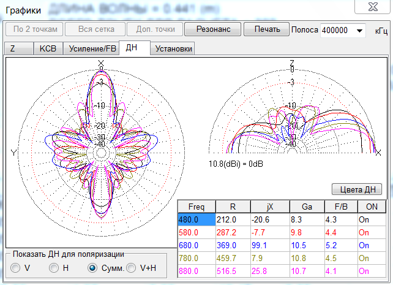
Task: Open the Установки tab
Action: (173, 49)
